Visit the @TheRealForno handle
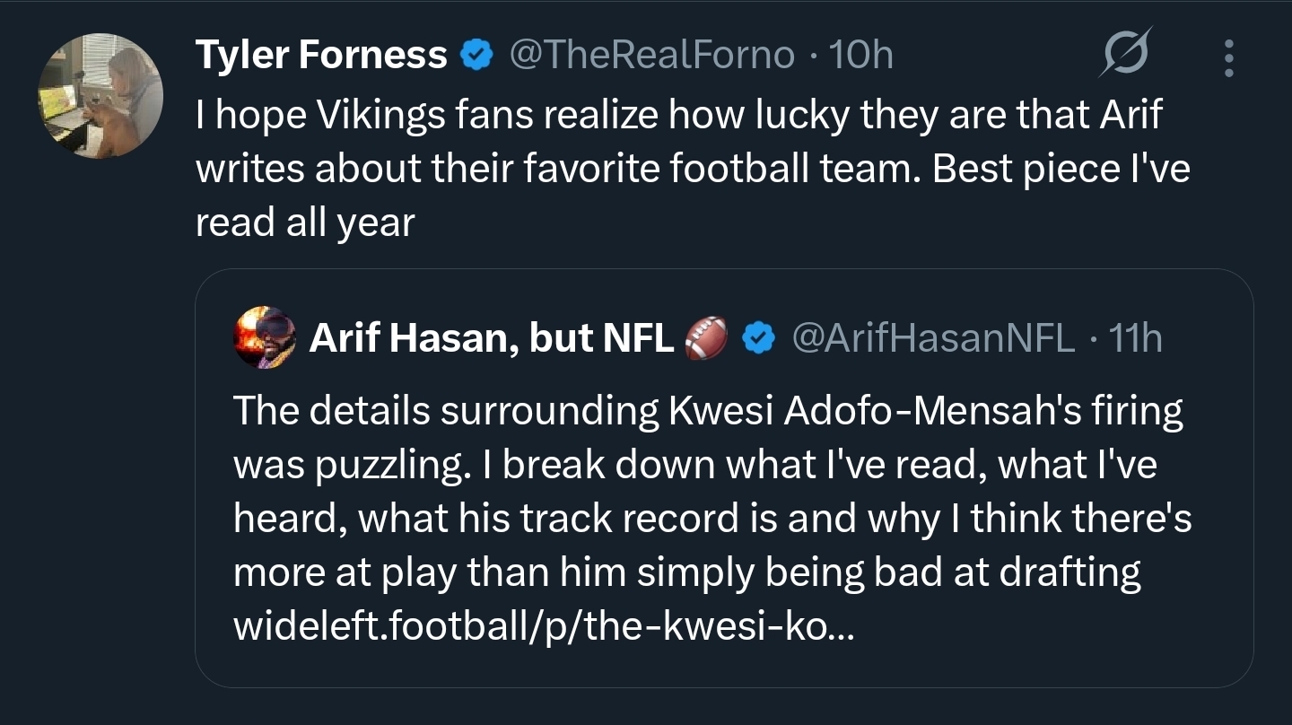This screenshot has height=725, width=1292. coord(651,56)
